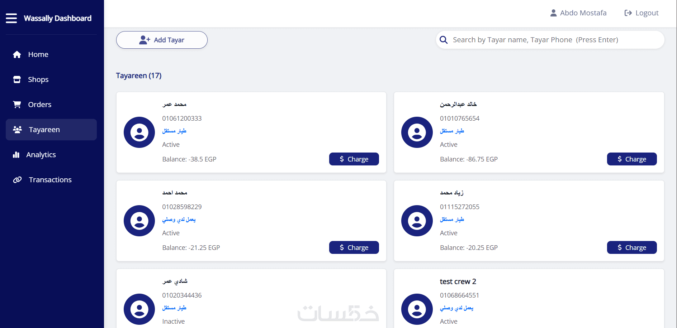Image resolution: width=677 pixels, height=328 pixels.
Task: Click avatar of tayar 01061200333
Action: 139,132
